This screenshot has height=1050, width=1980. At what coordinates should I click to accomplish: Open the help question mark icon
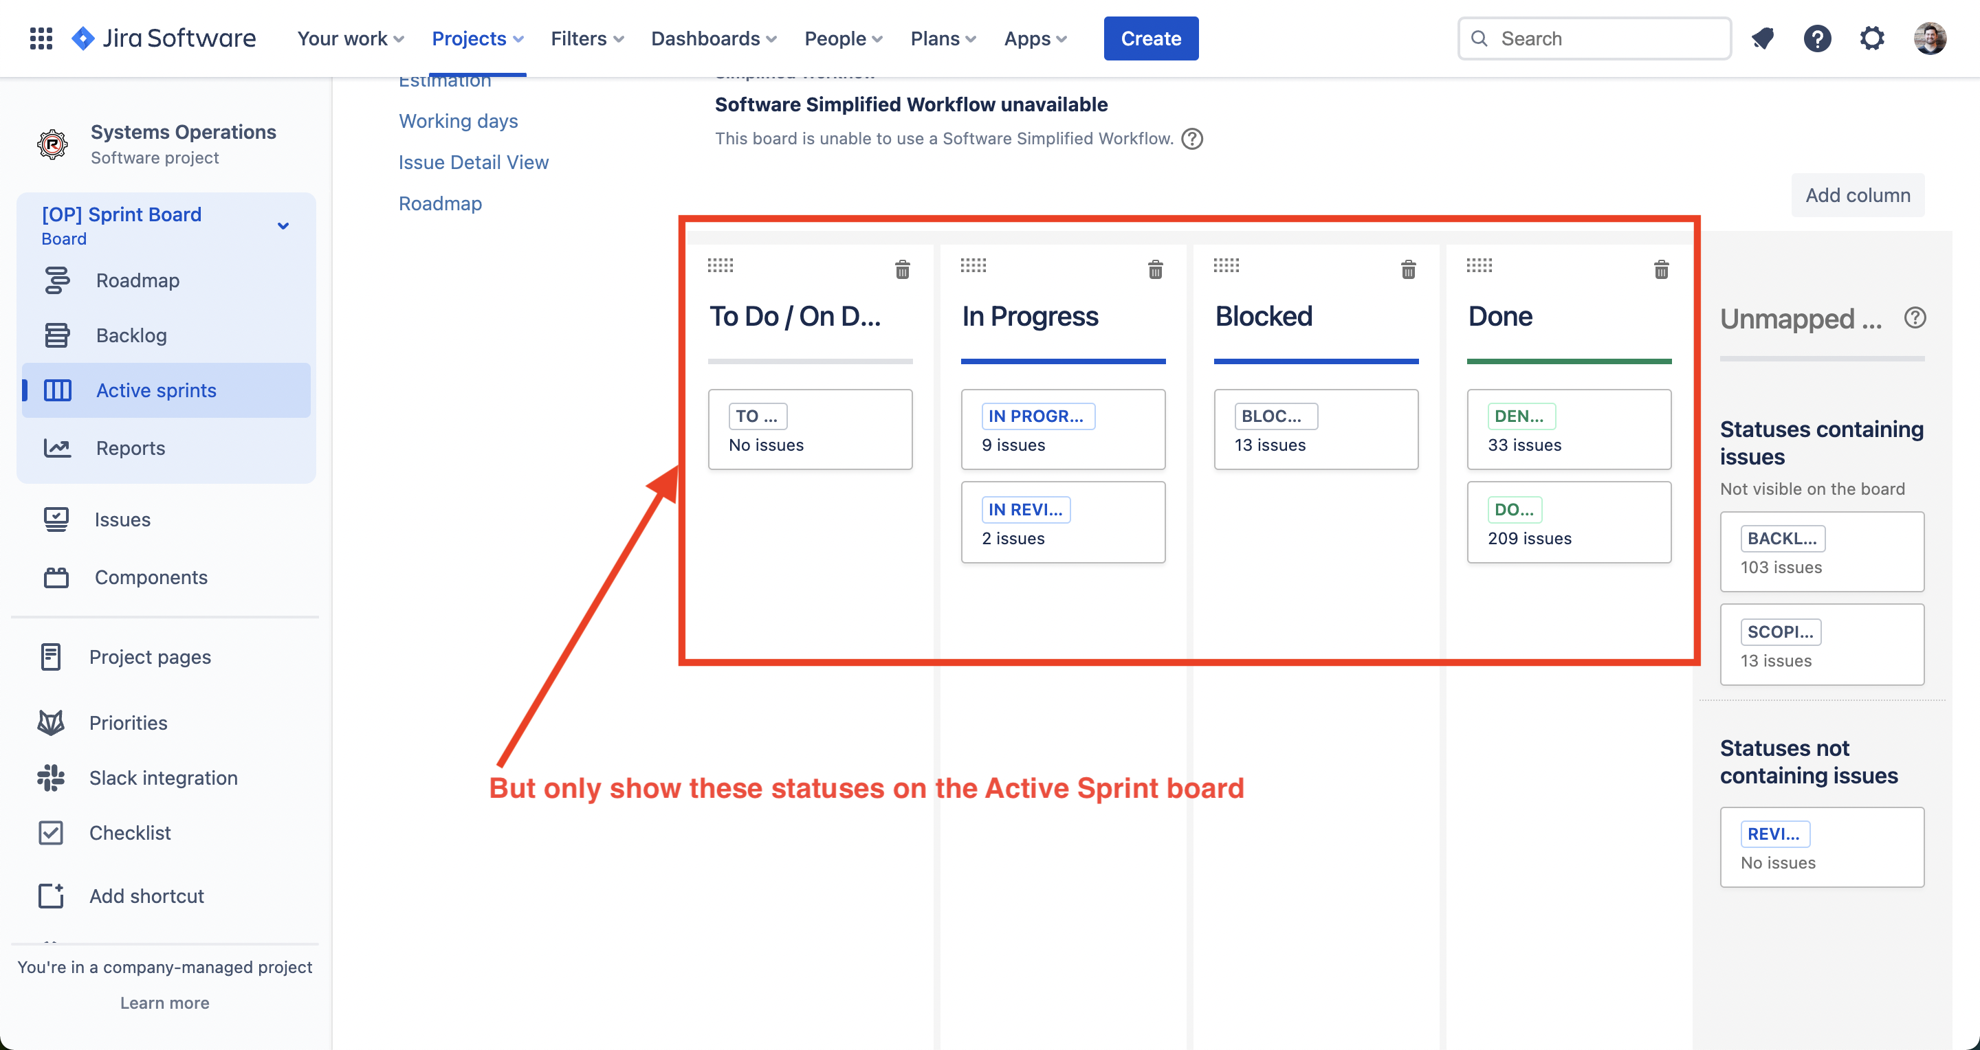click(1817, 38)
